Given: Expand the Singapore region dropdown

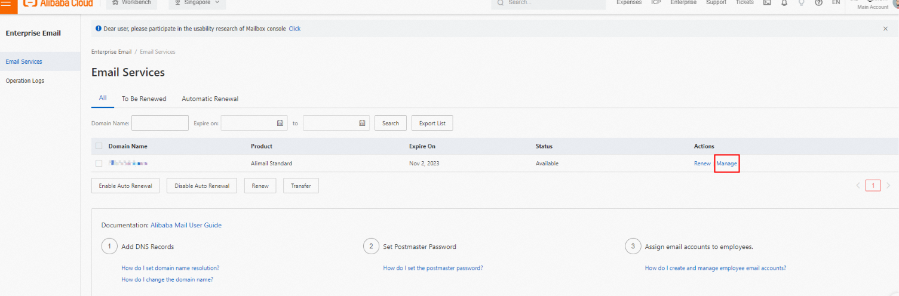Looking at the screenshot, I should (197, 3).
